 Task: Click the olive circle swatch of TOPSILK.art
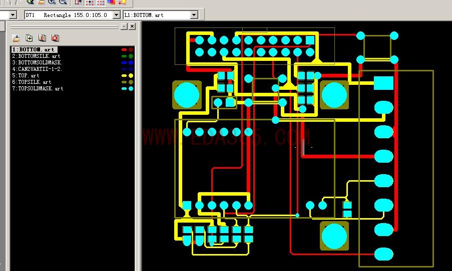(131, 82)
